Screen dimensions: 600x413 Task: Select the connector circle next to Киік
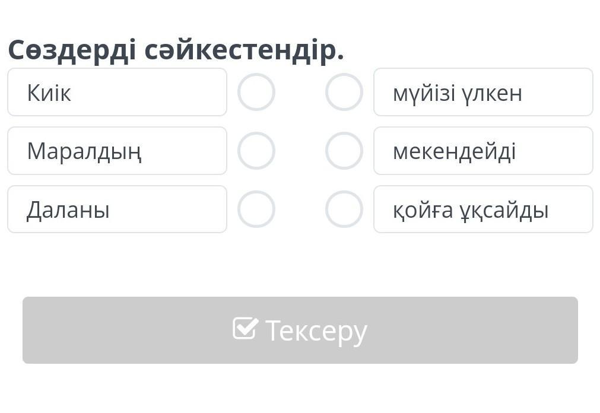click(x=256, y=92)
